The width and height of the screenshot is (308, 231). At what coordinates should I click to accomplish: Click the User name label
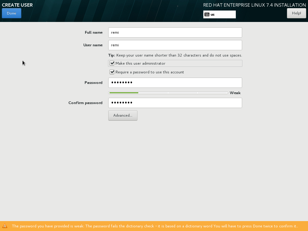point(93,45)
